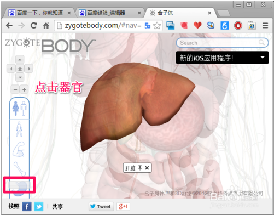Click the 肝脏 label text
This screenshot has height=215, width=274.
(130, 168)
